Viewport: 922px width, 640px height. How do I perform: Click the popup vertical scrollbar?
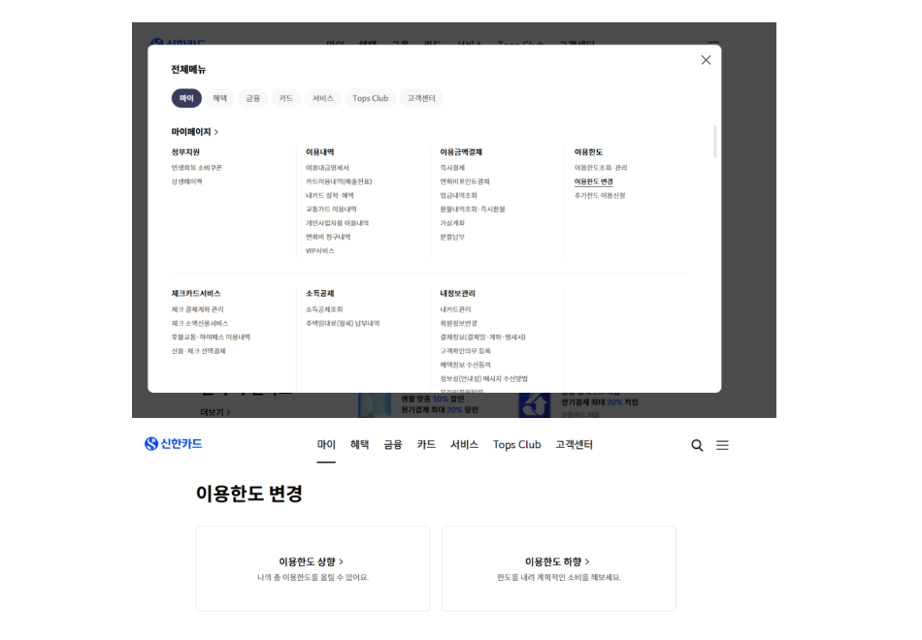pyautogui.click(x=715, y=142)
